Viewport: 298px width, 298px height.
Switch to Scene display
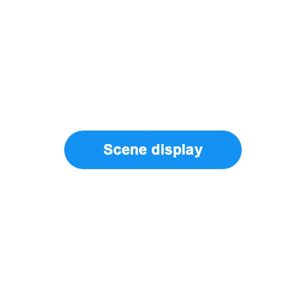[153, 150]
